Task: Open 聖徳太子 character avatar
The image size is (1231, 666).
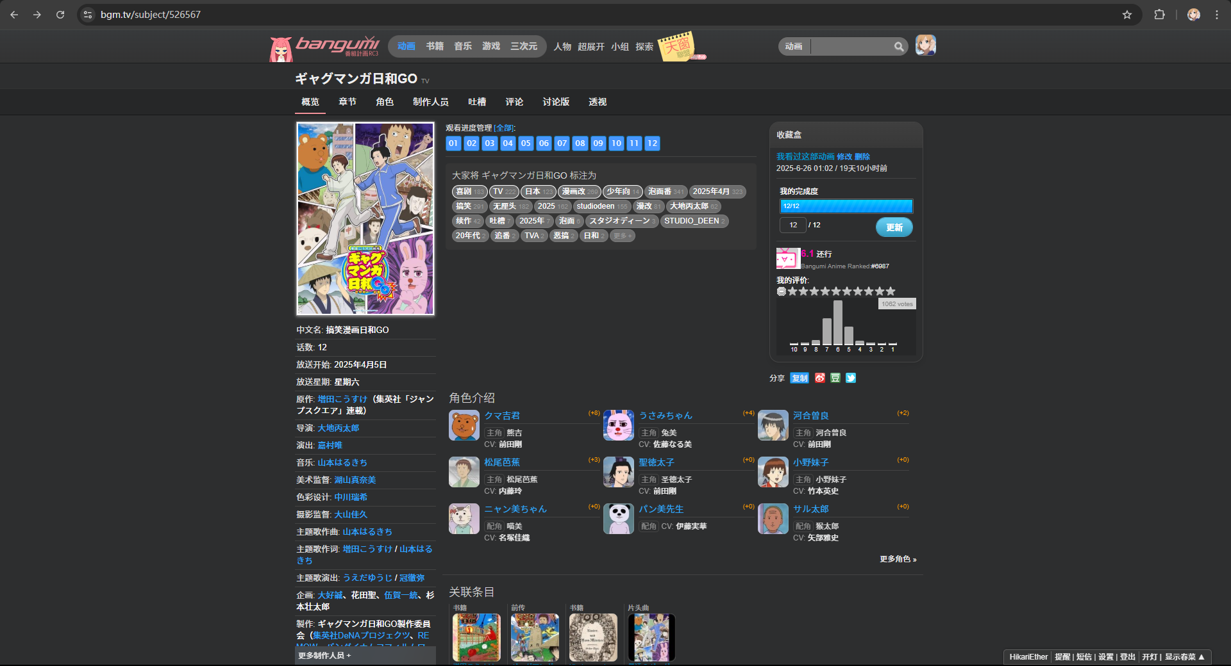Action: 619,472
